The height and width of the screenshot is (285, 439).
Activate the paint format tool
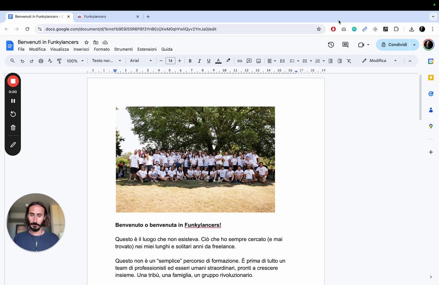point(59,61)
